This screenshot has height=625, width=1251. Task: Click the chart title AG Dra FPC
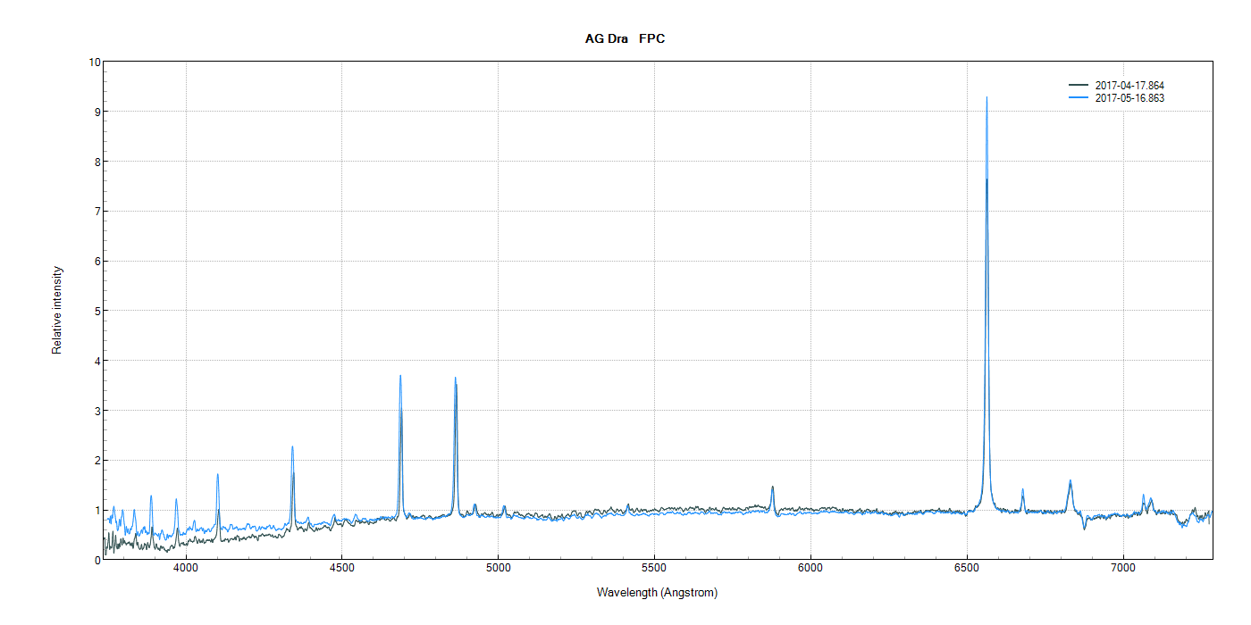[625, 38]
